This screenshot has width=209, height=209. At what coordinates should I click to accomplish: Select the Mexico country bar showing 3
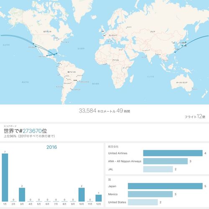[150, 194]
